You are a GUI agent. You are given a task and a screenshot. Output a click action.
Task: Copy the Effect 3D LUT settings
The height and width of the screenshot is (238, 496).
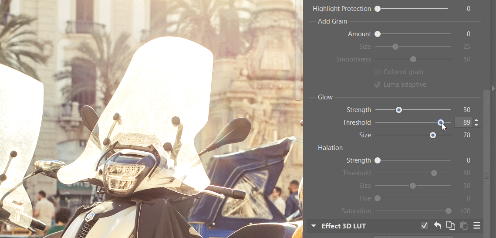pos(450,226)
